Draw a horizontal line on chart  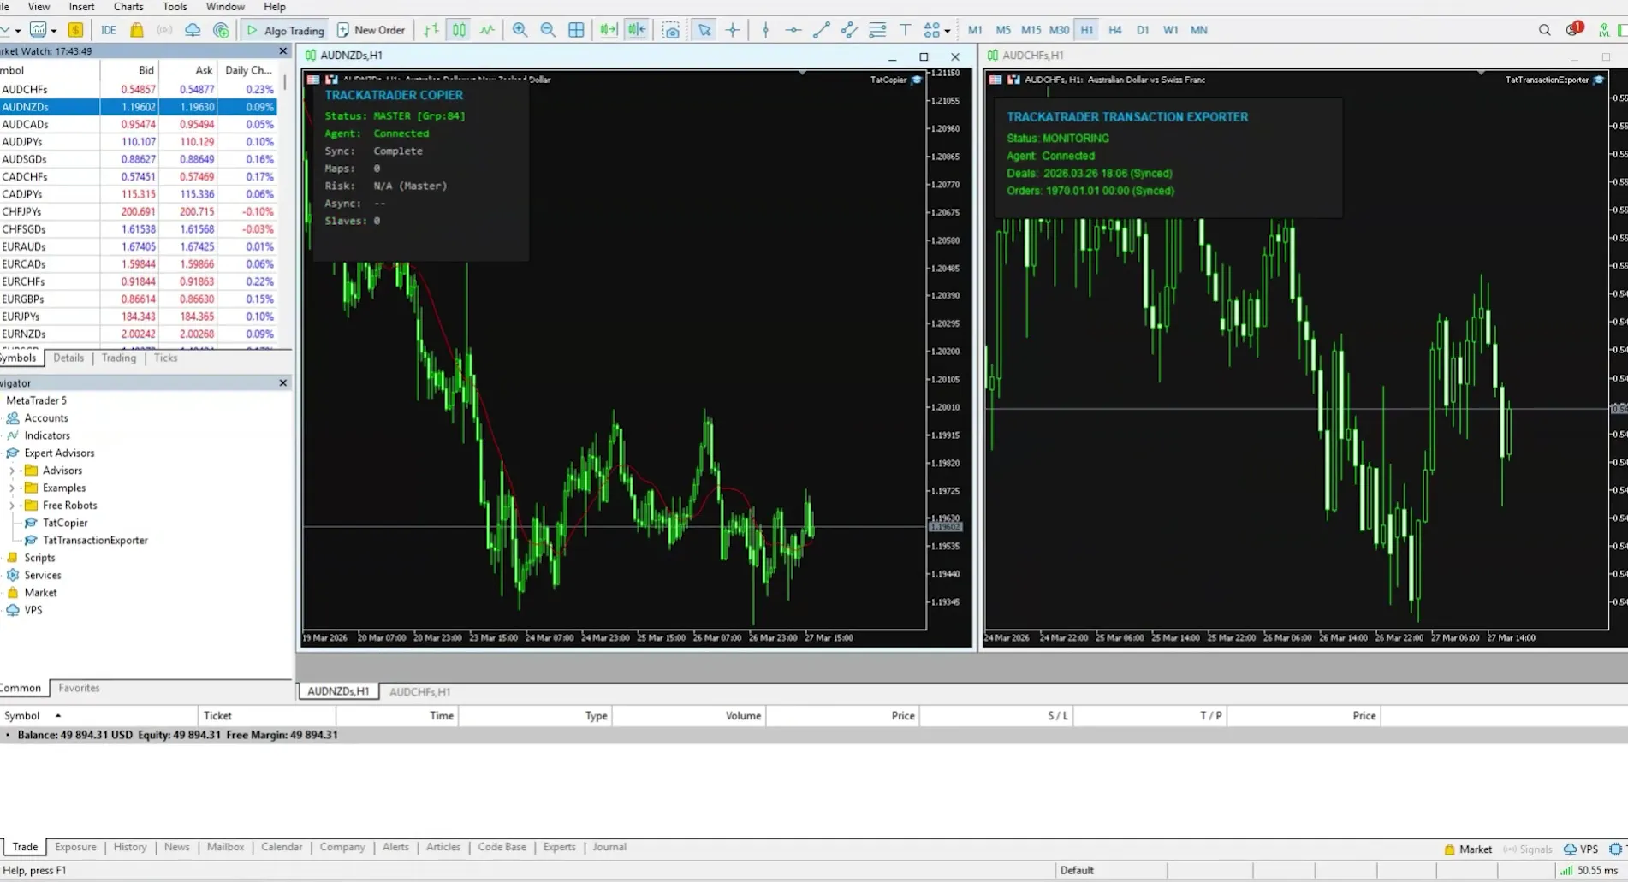coord(793,30)
